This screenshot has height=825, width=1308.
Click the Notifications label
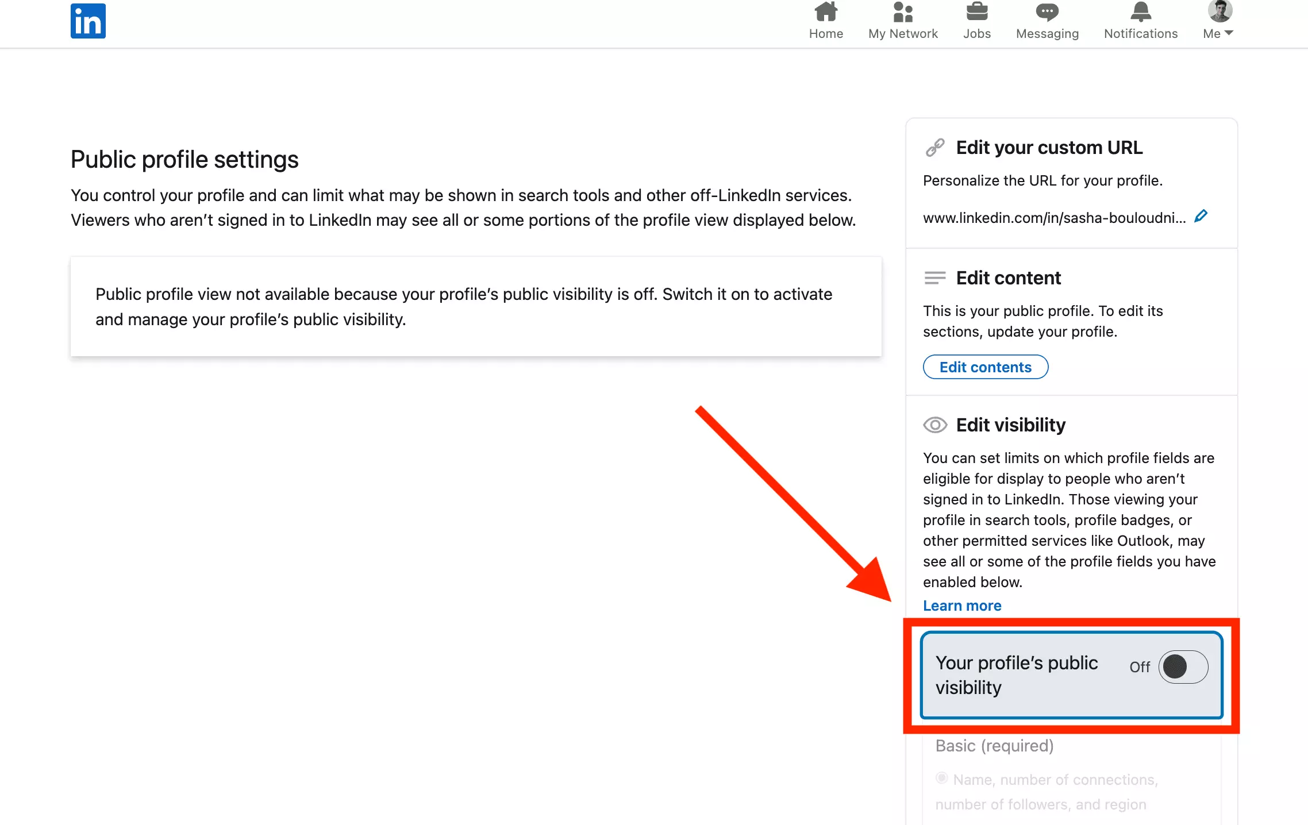pos(1141,33)
